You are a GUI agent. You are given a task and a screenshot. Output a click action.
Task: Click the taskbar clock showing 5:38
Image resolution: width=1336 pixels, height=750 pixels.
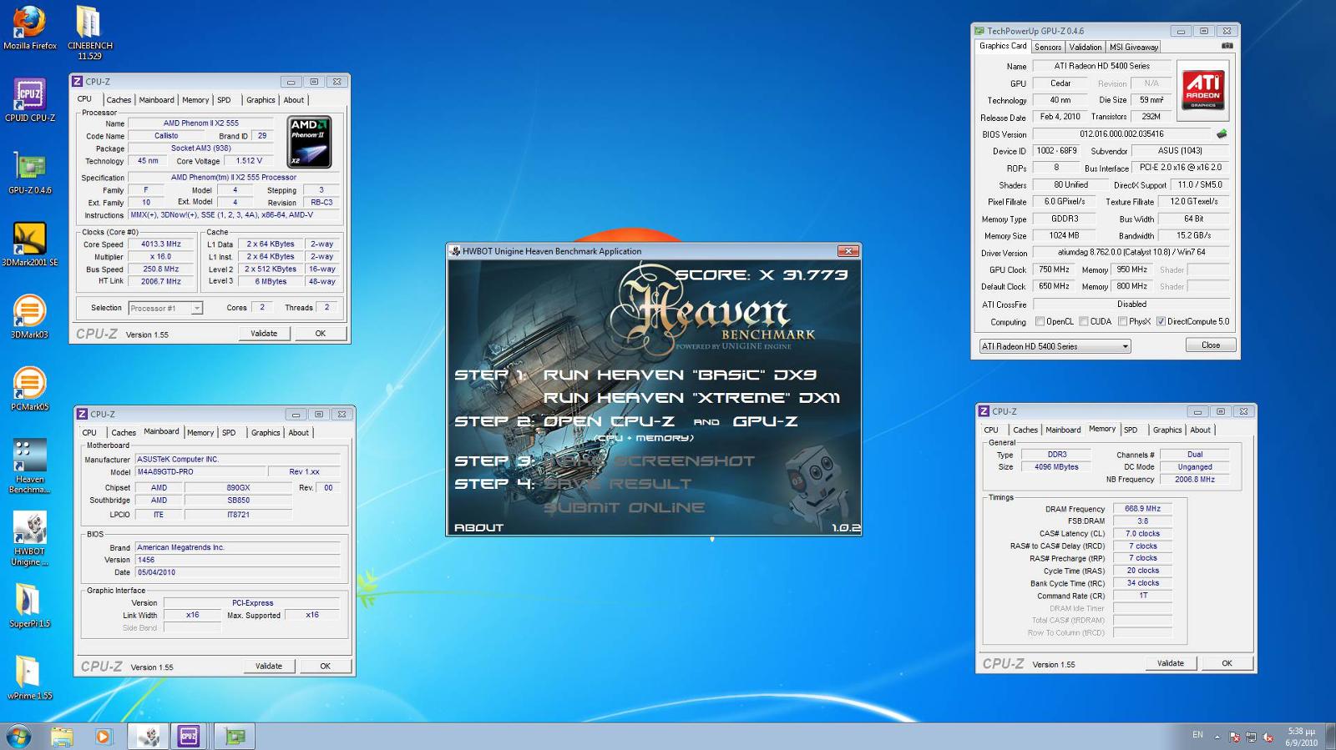(x=1302, y=737)
